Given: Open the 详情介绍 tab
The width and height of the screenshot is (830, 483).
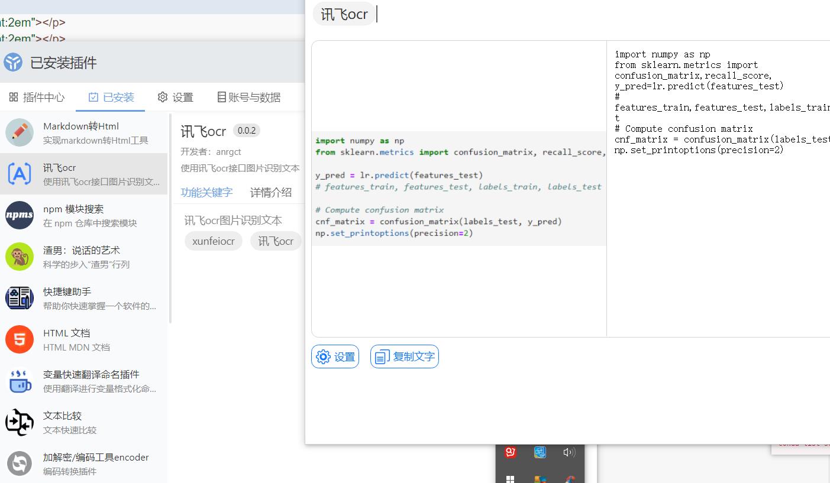Looking at the screenshot, I should pyautogui.click(x=271, y=192).
